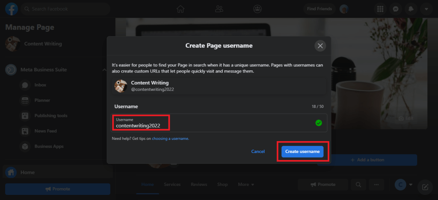Image resolution: width=438 pixels, height=200 pixels.
Task: Click the page search magnifier icon
Action: pyautogui.click(x=358, y=184)
